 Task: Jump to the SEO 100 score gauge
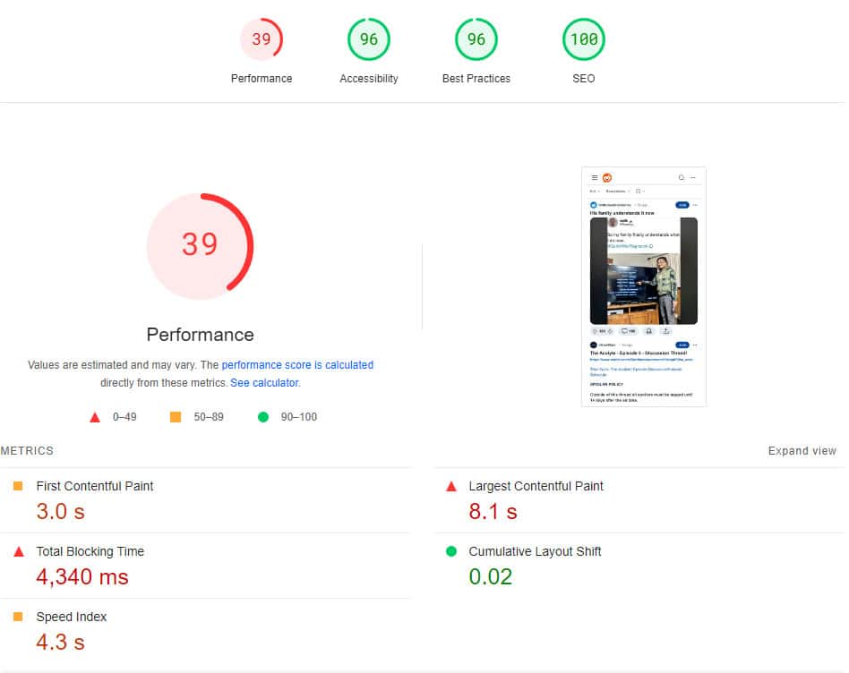pos(583,39)
